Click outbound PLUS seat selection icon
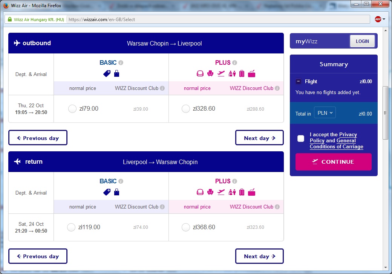The height and width of the screenshot is (274, 392). (x=210, y=74)
